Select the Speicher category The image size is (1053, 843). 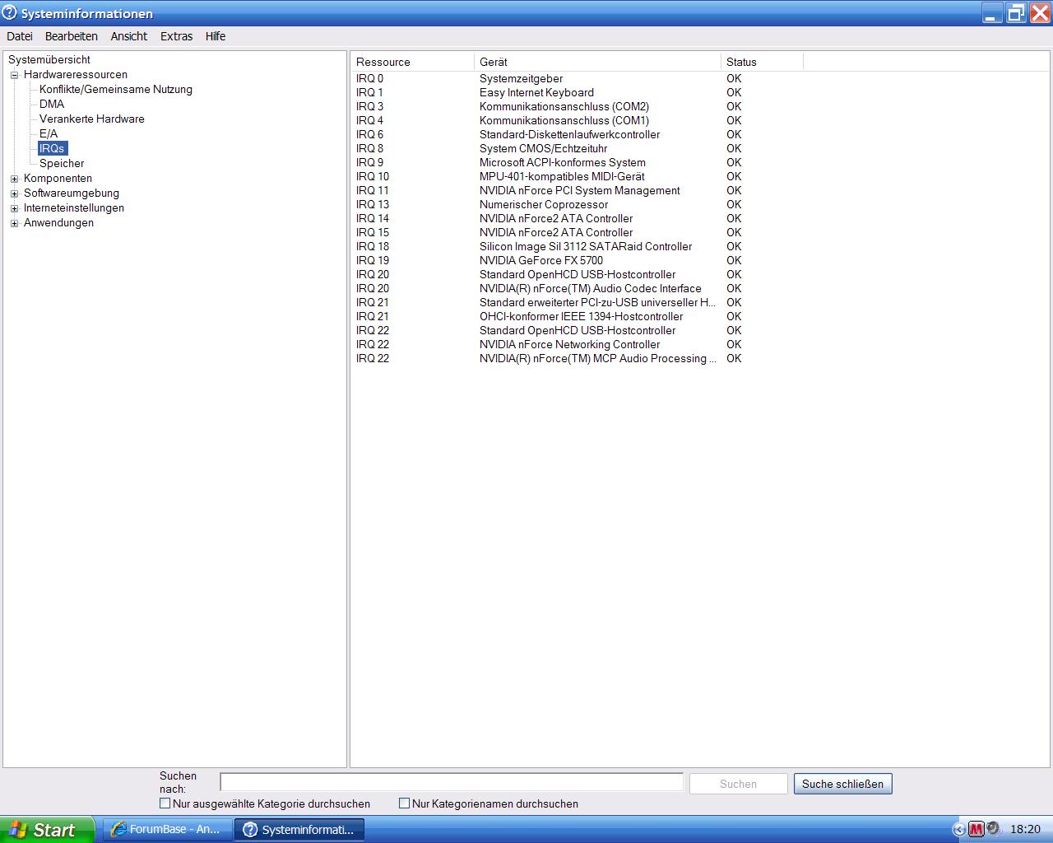(62, 163)
